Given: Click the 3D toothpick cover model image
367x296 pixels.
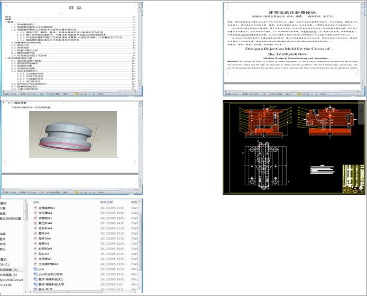Looking at the screenshot, I should pos(73,134).
